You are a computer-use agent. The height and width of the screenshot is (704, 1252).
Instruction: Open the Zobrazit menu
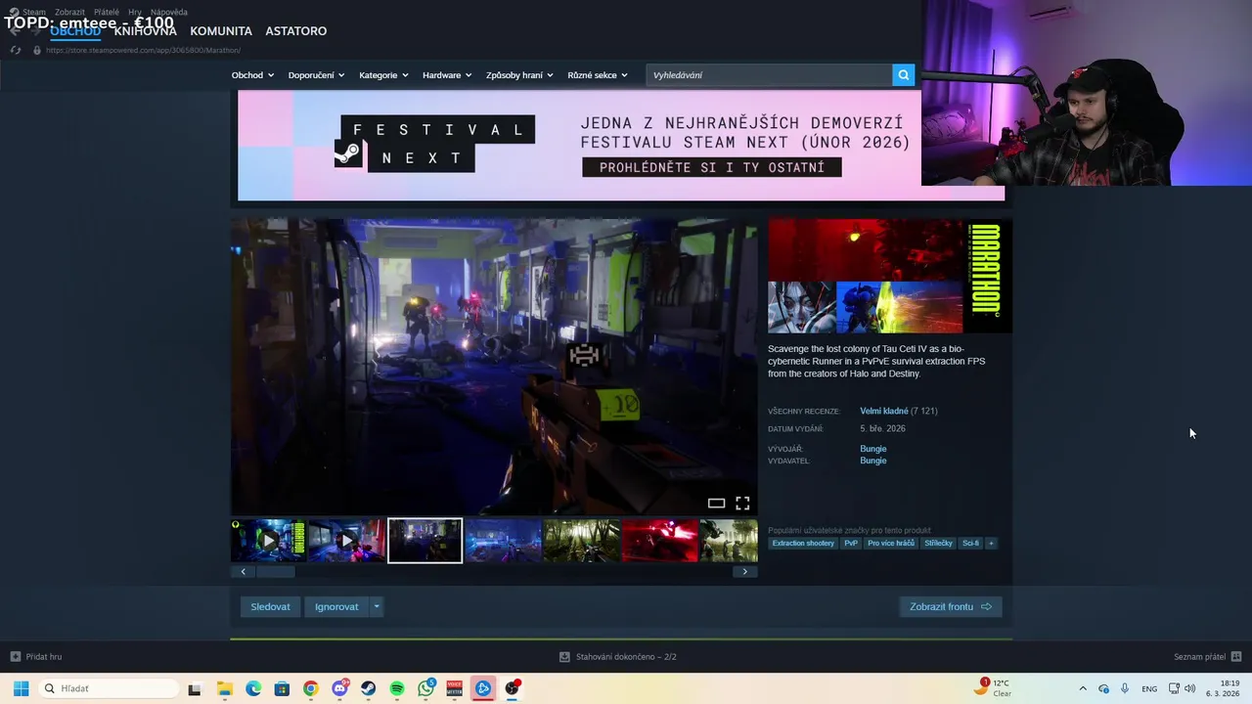click(x=69, y=13)
